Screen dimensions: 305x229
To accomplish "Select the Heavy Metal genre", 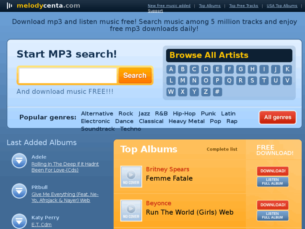I will pyautogui.click(x=187, y=121).
